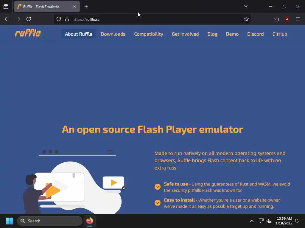The height and width of the screenshot is (228, 305).
Task: Open the Extensions puzzle icon
Action: pos(276,19)
